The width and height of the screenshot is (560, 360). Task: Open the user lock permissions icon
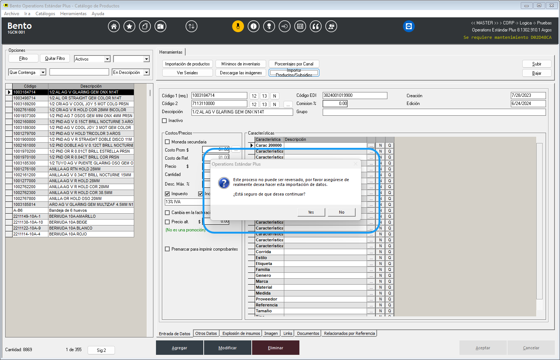tap(331, 26)
